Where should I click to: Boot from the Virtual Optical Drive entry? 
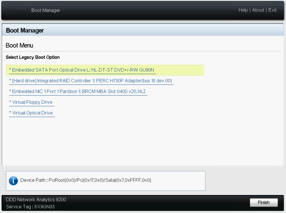tap(32, 113)
